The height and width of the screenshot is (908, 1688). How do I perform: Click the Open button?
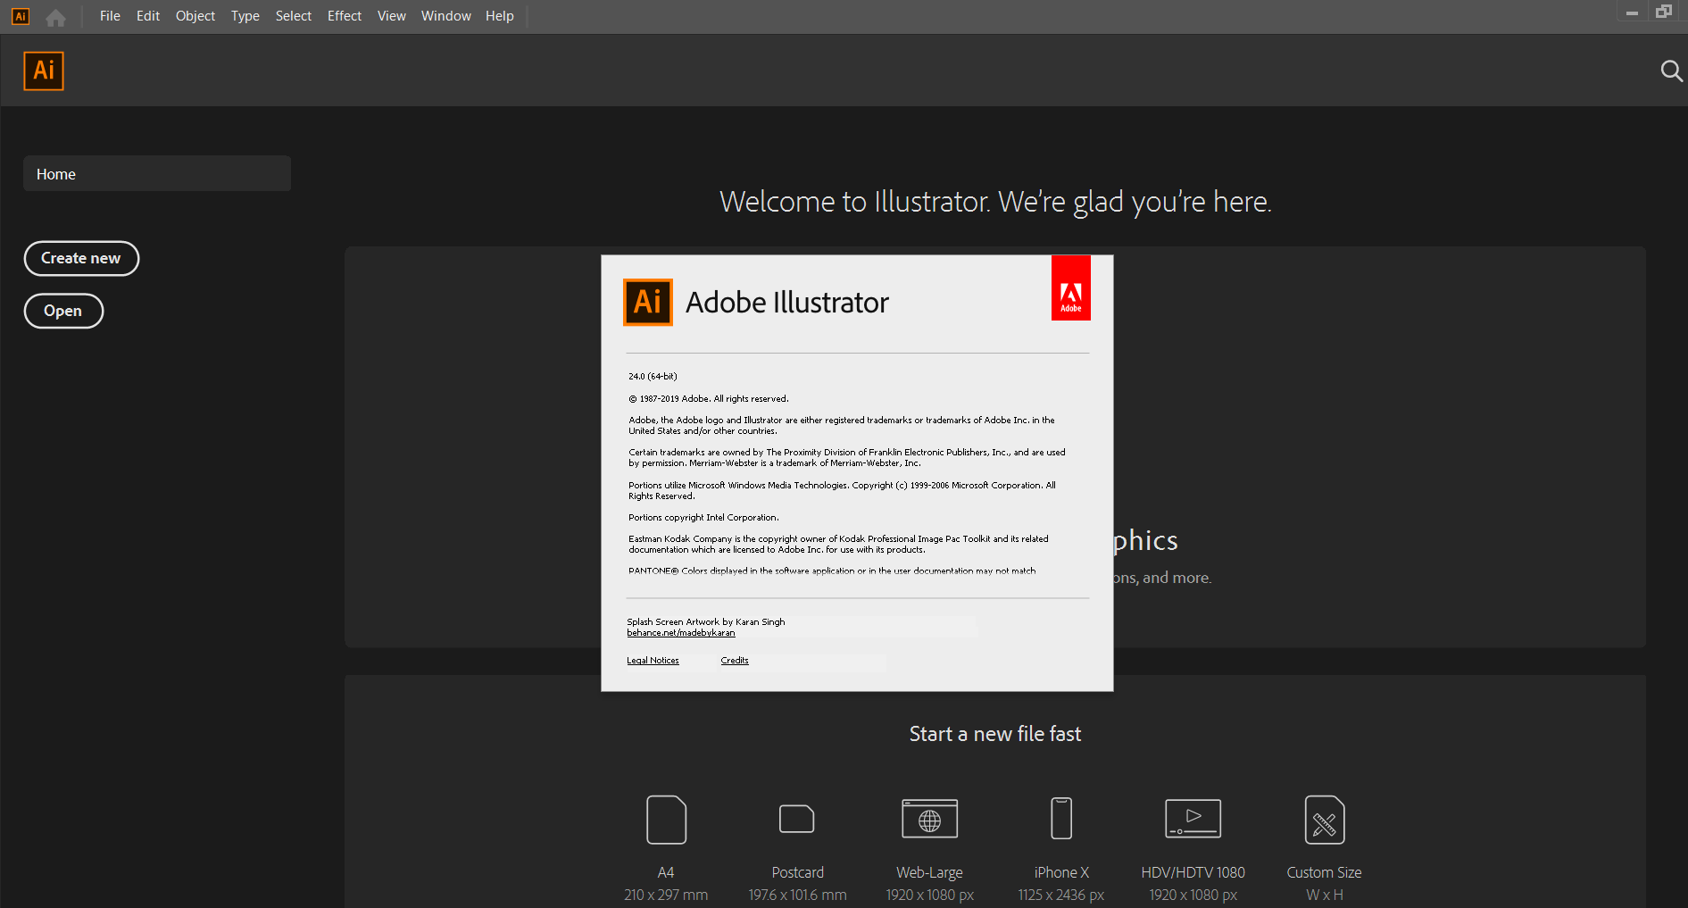coord(63,311)
